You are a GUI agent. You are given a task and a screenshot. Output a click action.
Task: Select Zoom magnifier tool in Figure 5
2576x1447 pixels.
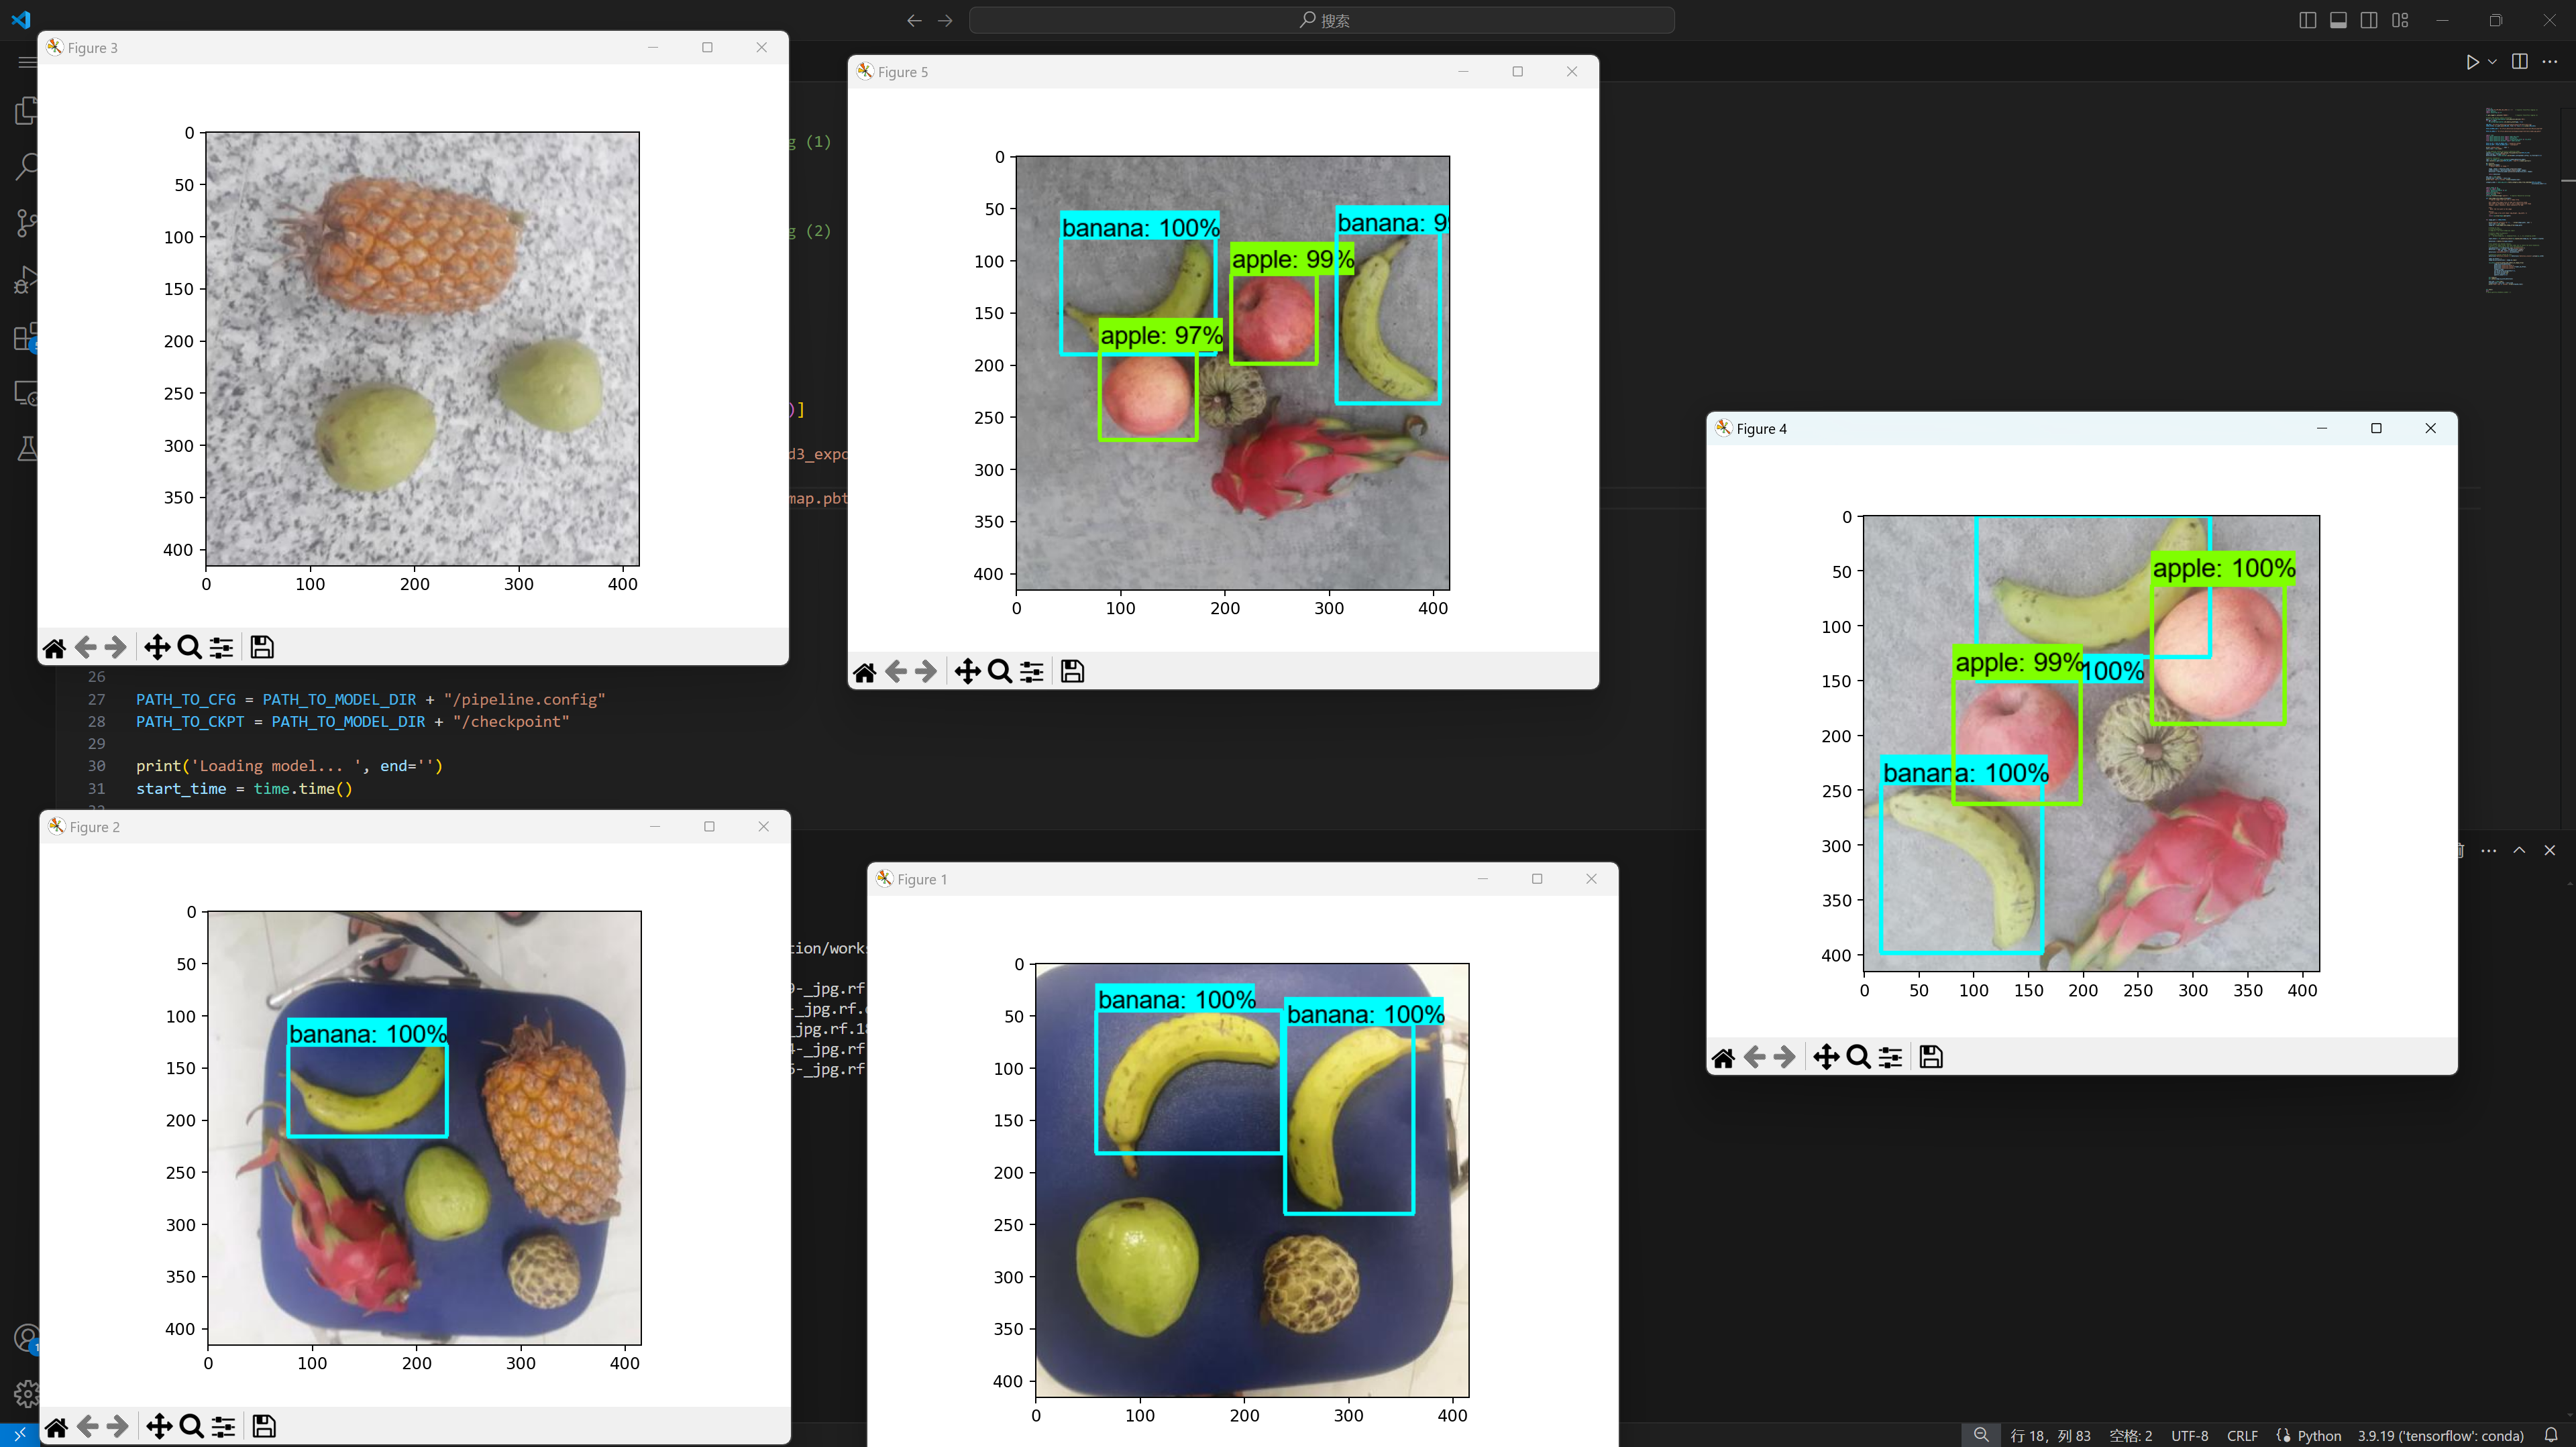click(999, 672)
